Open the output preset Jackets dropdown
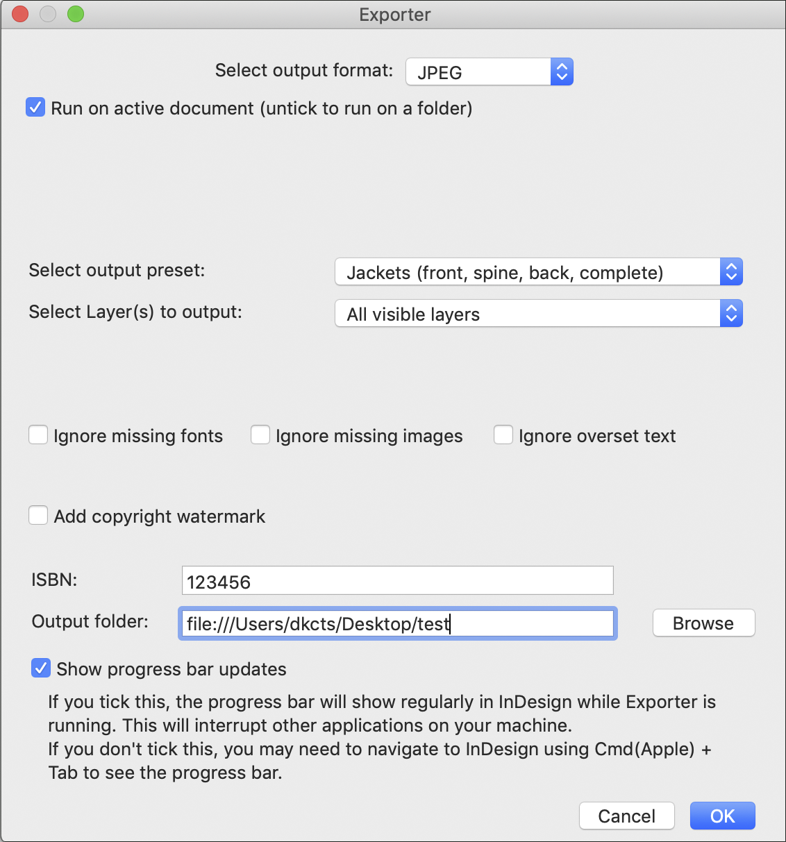Screen dimensions: 786x842 click(x=539, y=272)
